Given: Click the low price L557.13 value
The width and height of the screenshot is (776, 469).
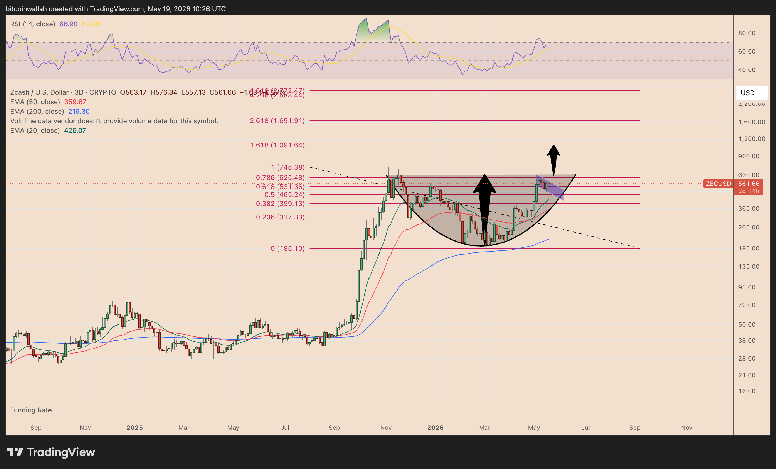Looking at the screenshot, I should point(193,92).
